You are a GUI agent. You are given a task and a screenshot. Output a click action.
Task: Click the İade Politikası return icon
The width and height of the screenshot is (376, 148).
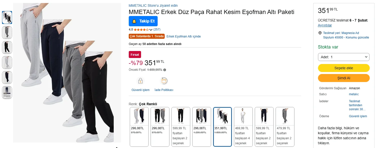(164, 81)
